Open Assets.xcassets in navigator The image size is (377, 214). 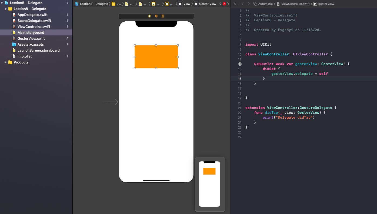pyautogui.click(x=36, y=44)
